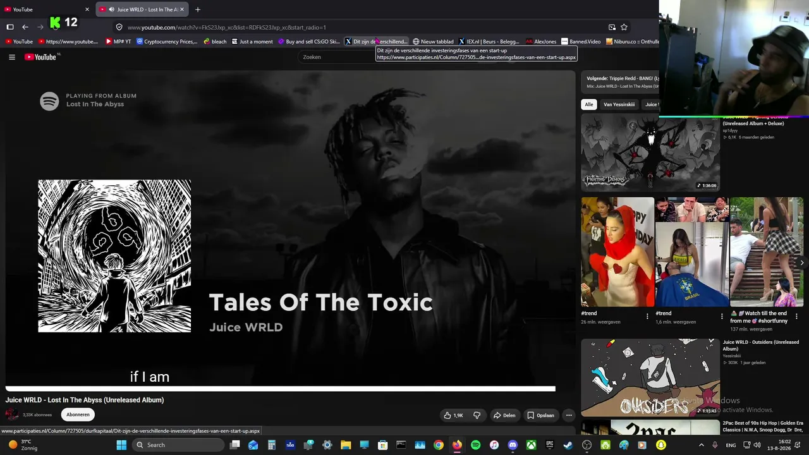
Task: Open the 'Banned.Video' bookmark
Action: pos(581,42)
